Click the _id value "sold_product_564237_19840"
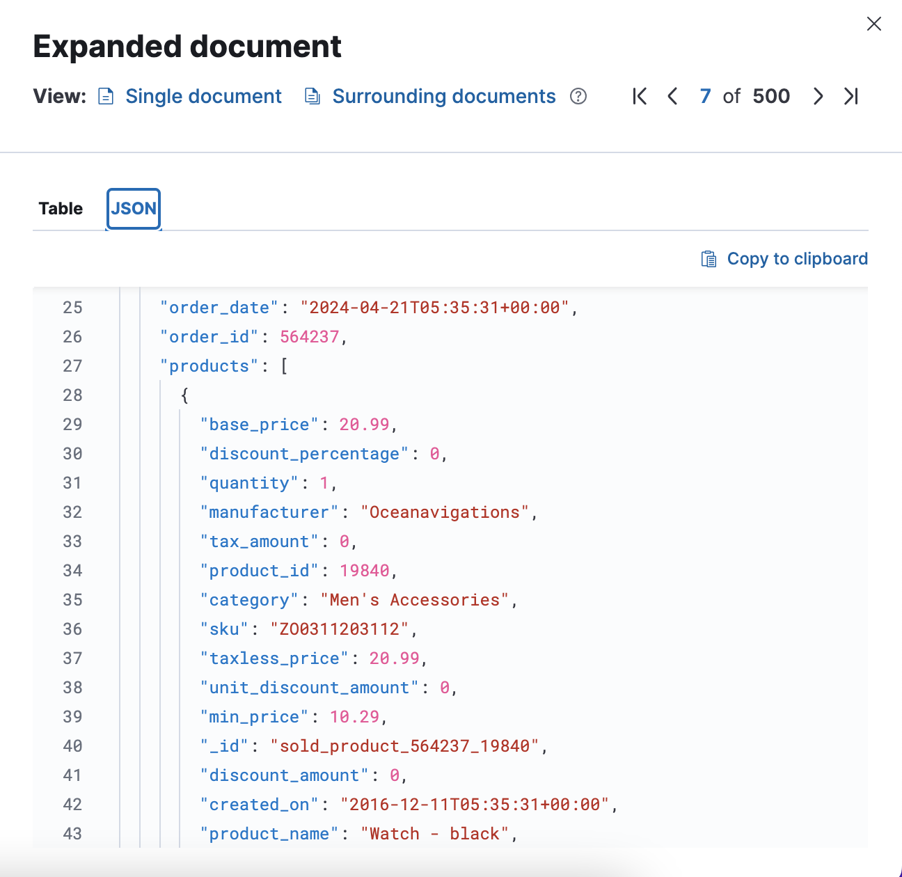Viewport: 902px width, 877px height. (x=405, y=746)
